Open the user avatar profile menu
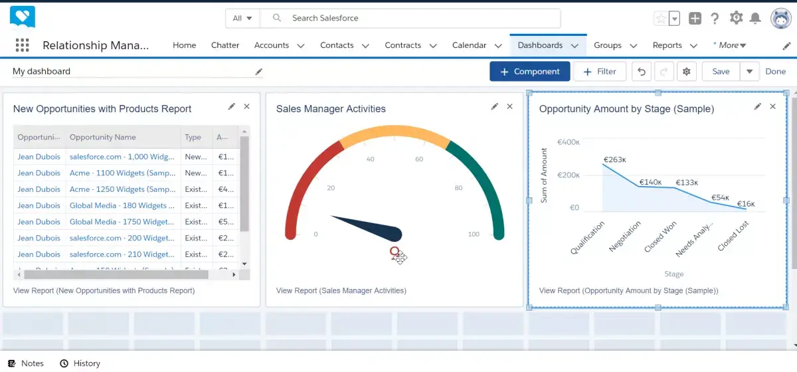Image resolution: width=797 pixels, height=372 pixels. point(780,19)
